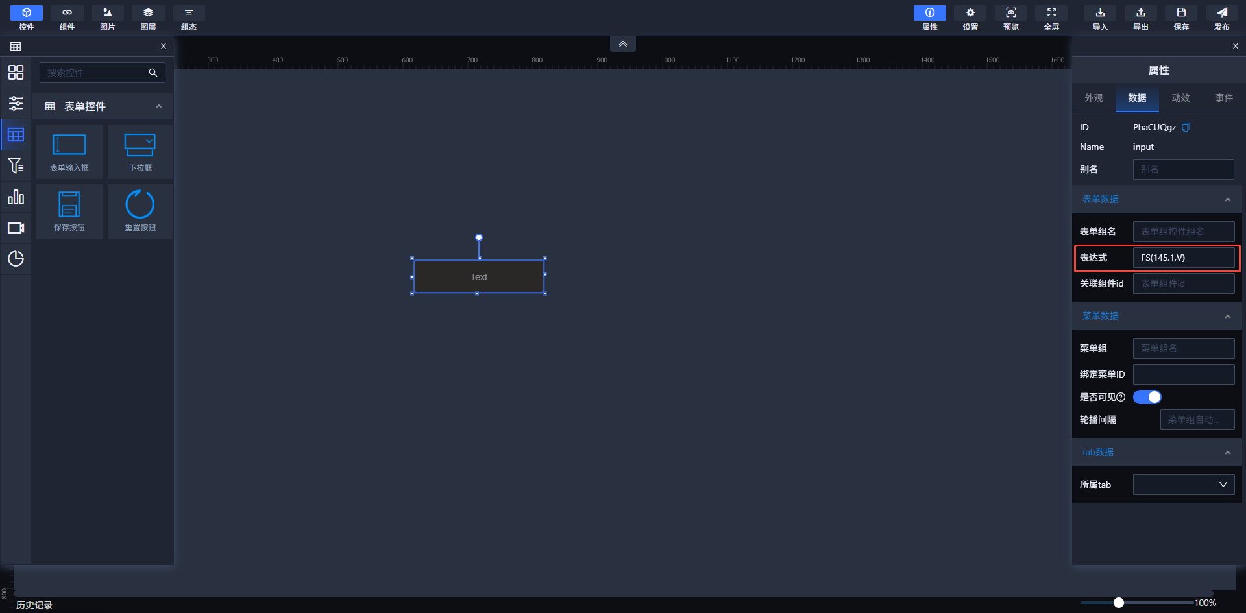Click the 导出 export icon

(x=1140, y=18)
